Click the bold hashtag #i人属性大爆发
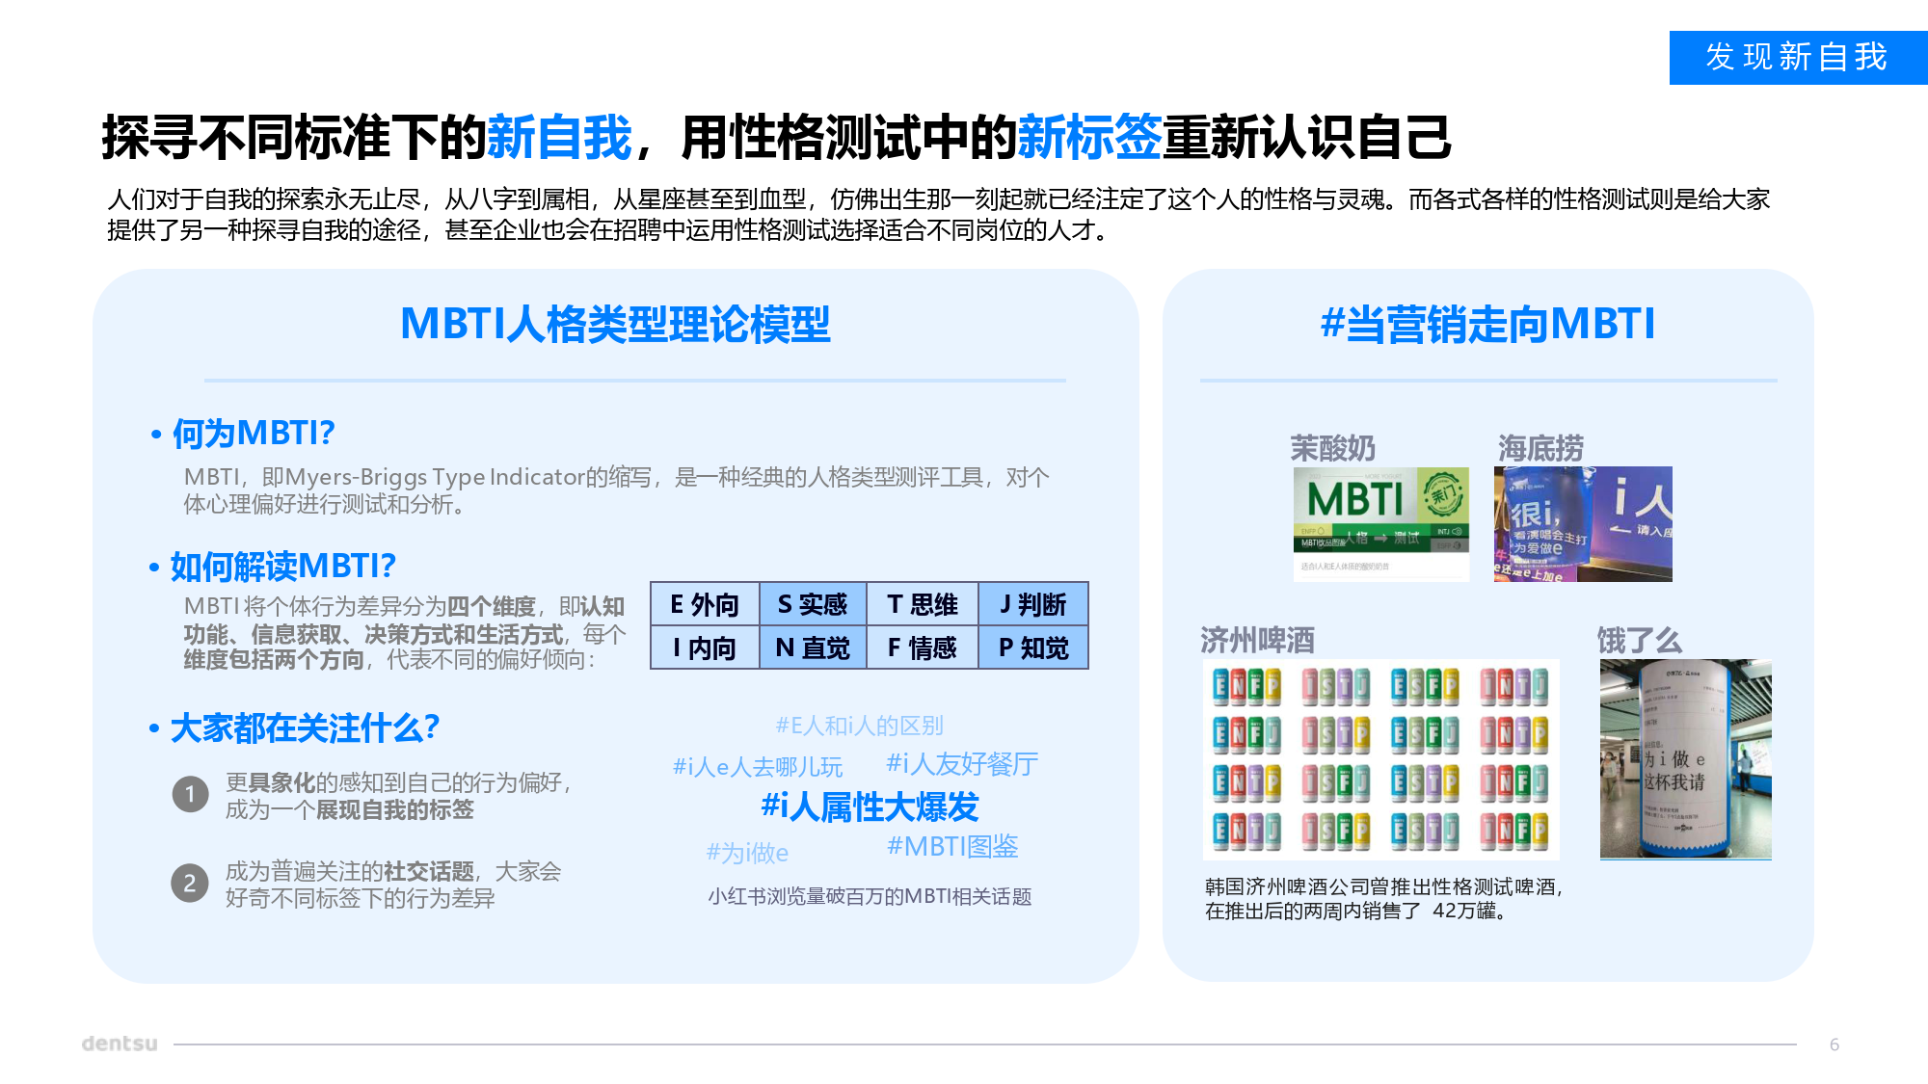1928x1084 pixels. point(870,806)
